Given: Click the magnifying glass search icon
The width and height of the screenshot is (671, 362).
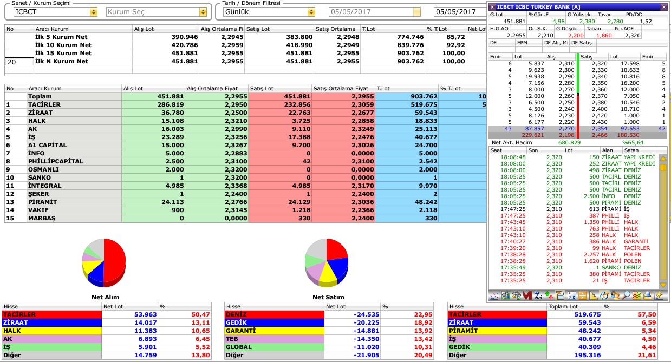Looking at the screenshot, I should 626,296.
